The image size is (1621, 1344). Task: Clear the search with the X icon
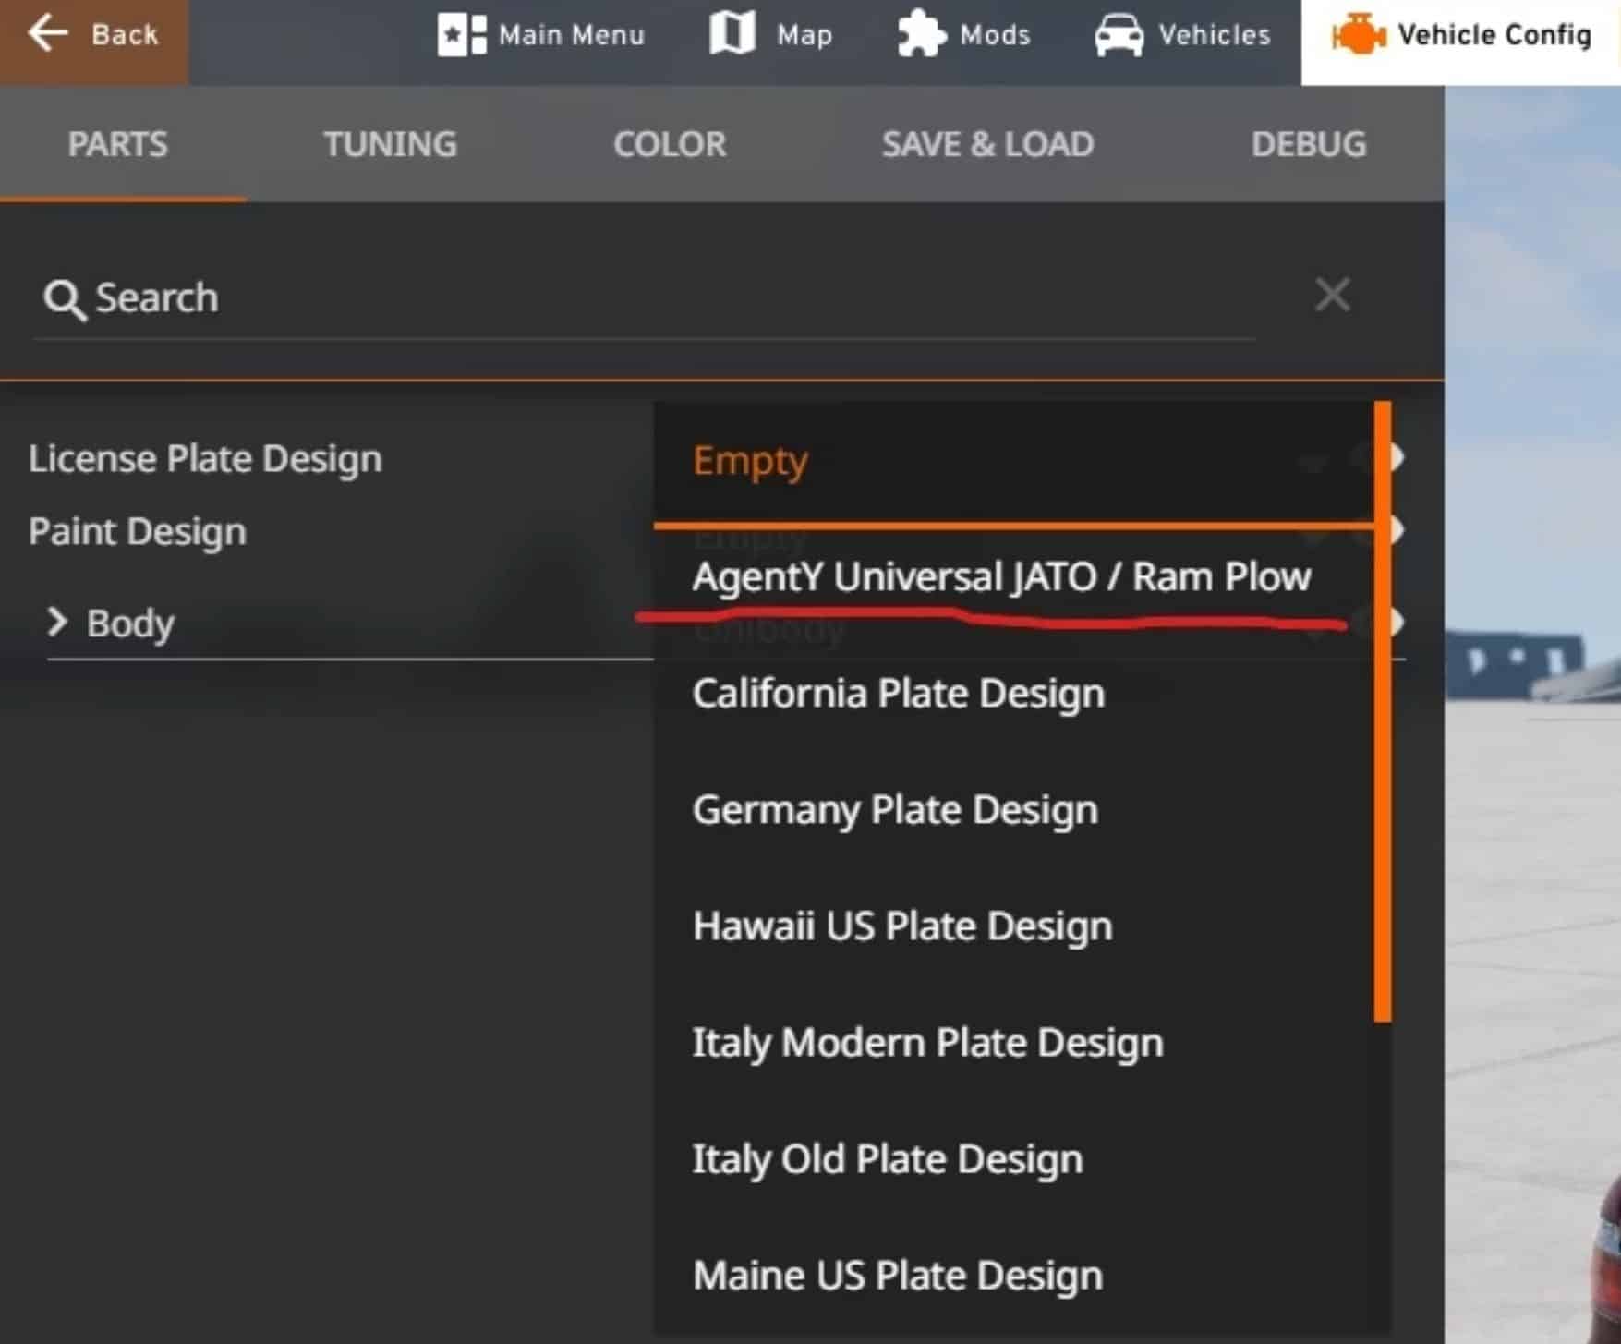(x=1332, y=296)
